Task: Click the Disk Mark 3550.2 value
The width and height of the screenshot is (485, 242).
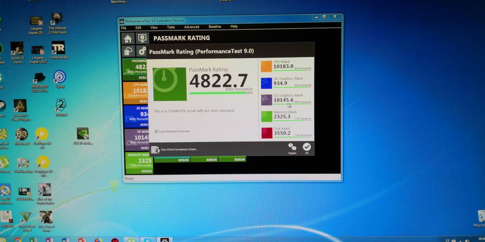Action: 283,133
